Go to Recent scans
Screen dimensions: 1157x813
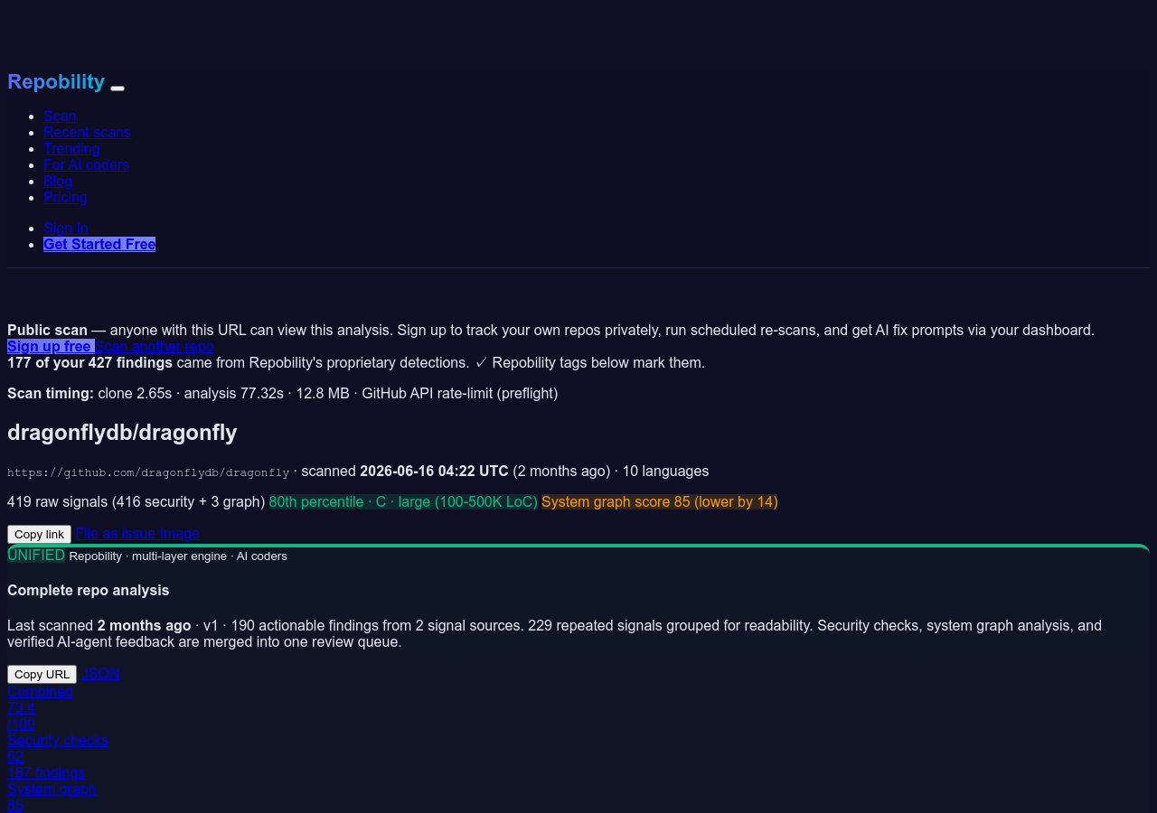(87, 132)
